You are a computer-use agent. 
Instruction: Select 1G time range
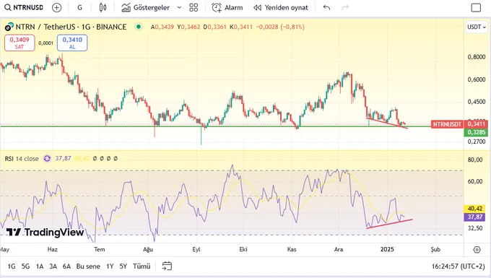point(12,266)
